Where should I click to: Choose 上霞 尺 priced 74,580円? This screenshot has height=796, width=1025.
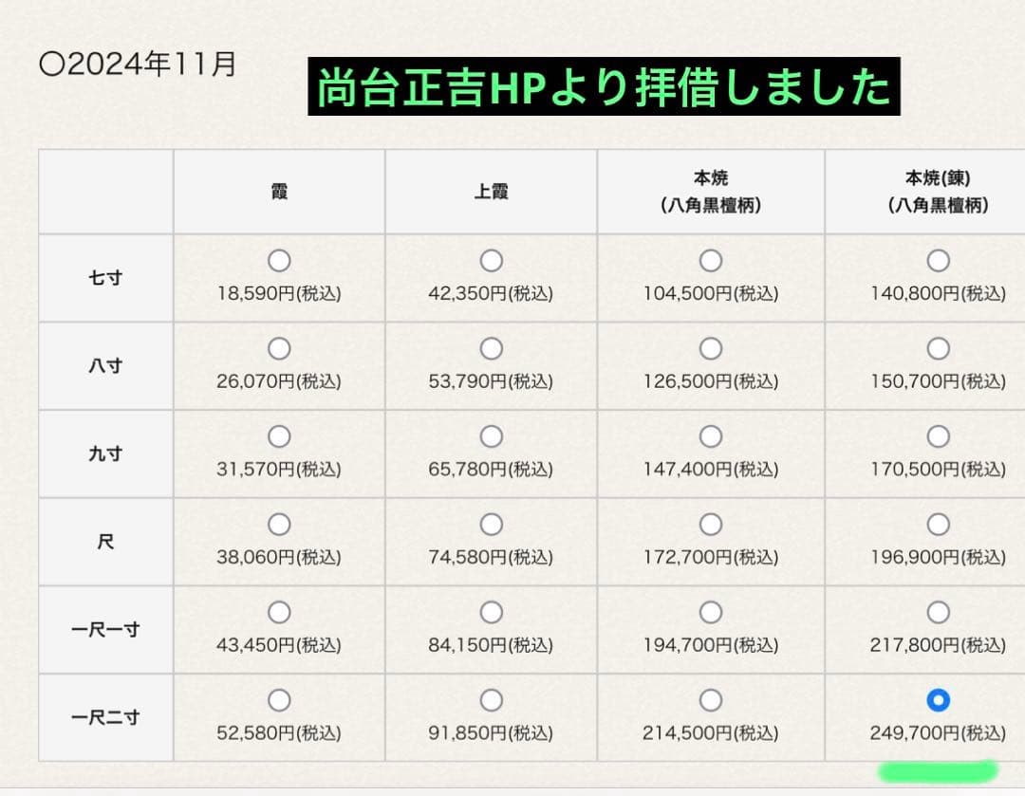(491, 524)
